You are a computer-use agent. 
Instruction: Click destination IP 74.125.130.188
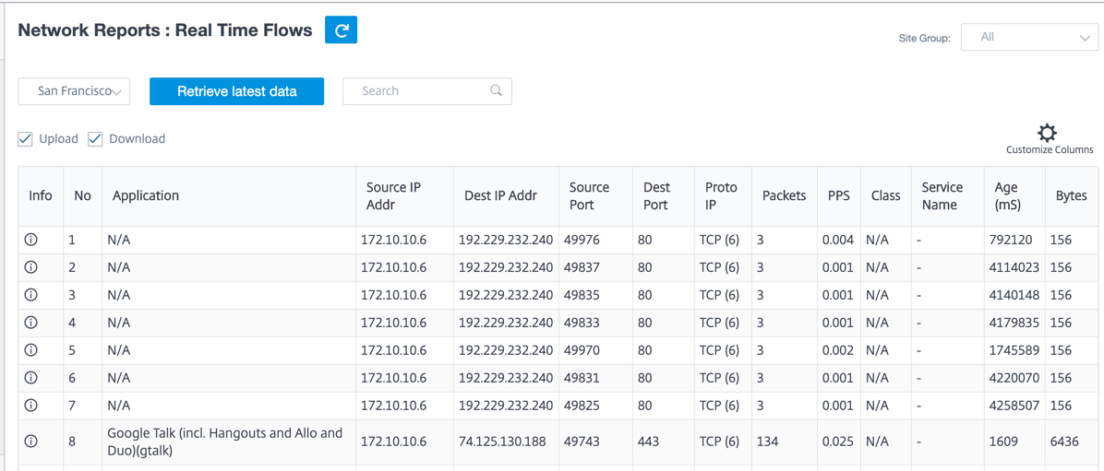click(503, 442)
